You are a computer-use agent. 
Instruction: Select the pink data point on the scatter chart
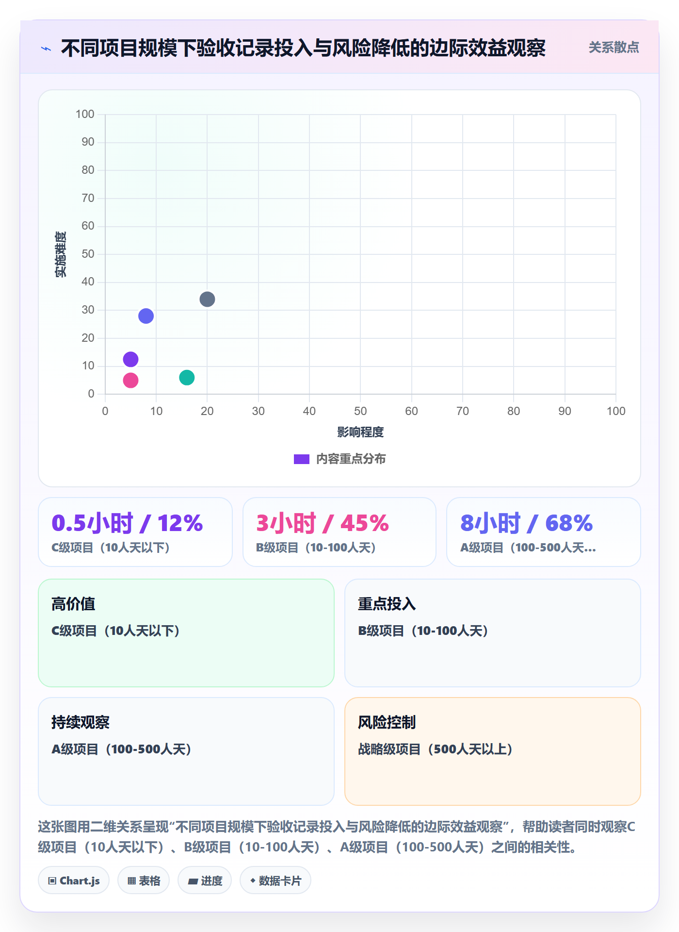point(130,380)
